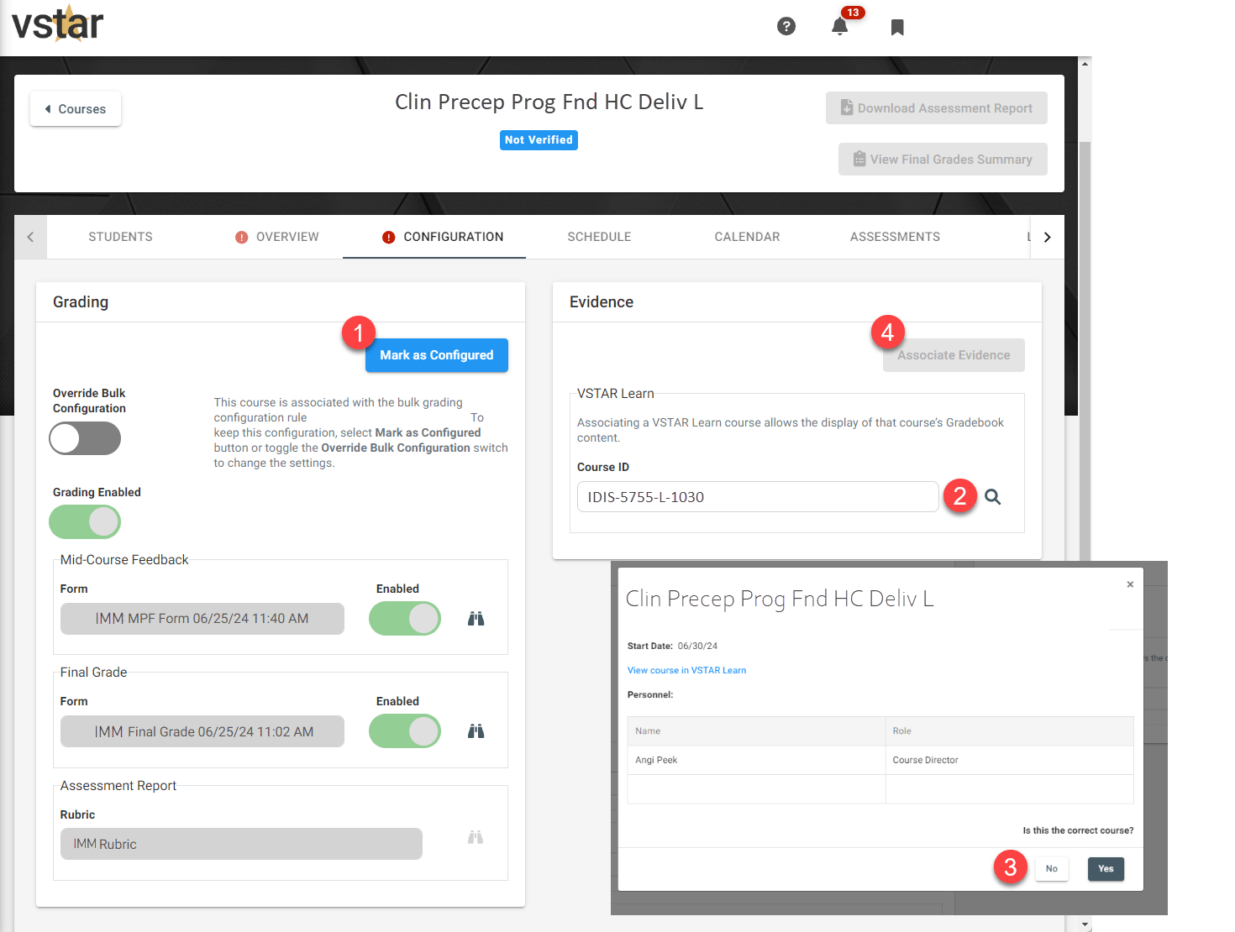Choose No in the course dialog
The image size is (1235, 932).
coord(1052,869)
